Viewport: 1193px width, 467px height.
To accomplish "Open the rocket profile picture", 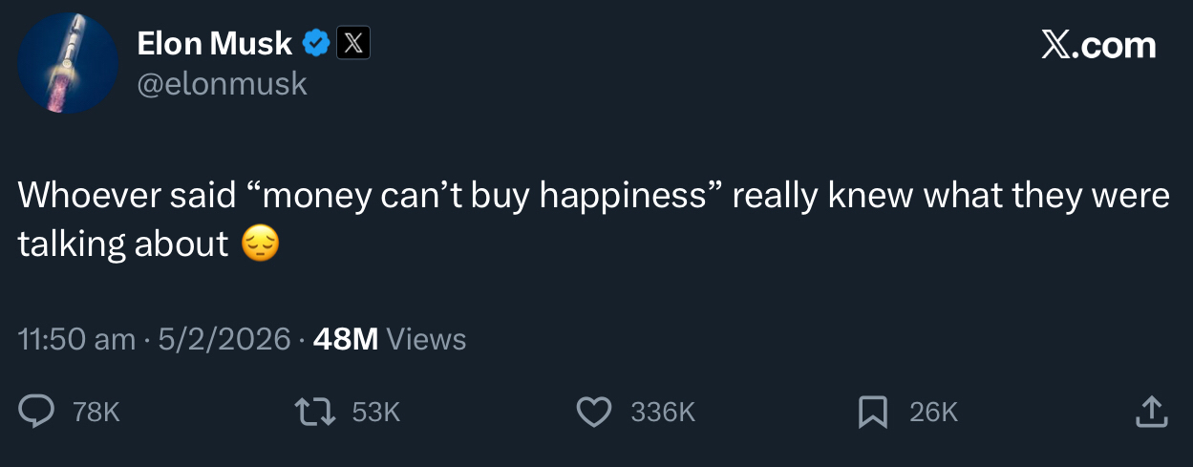I will click(x=68, y=64).
